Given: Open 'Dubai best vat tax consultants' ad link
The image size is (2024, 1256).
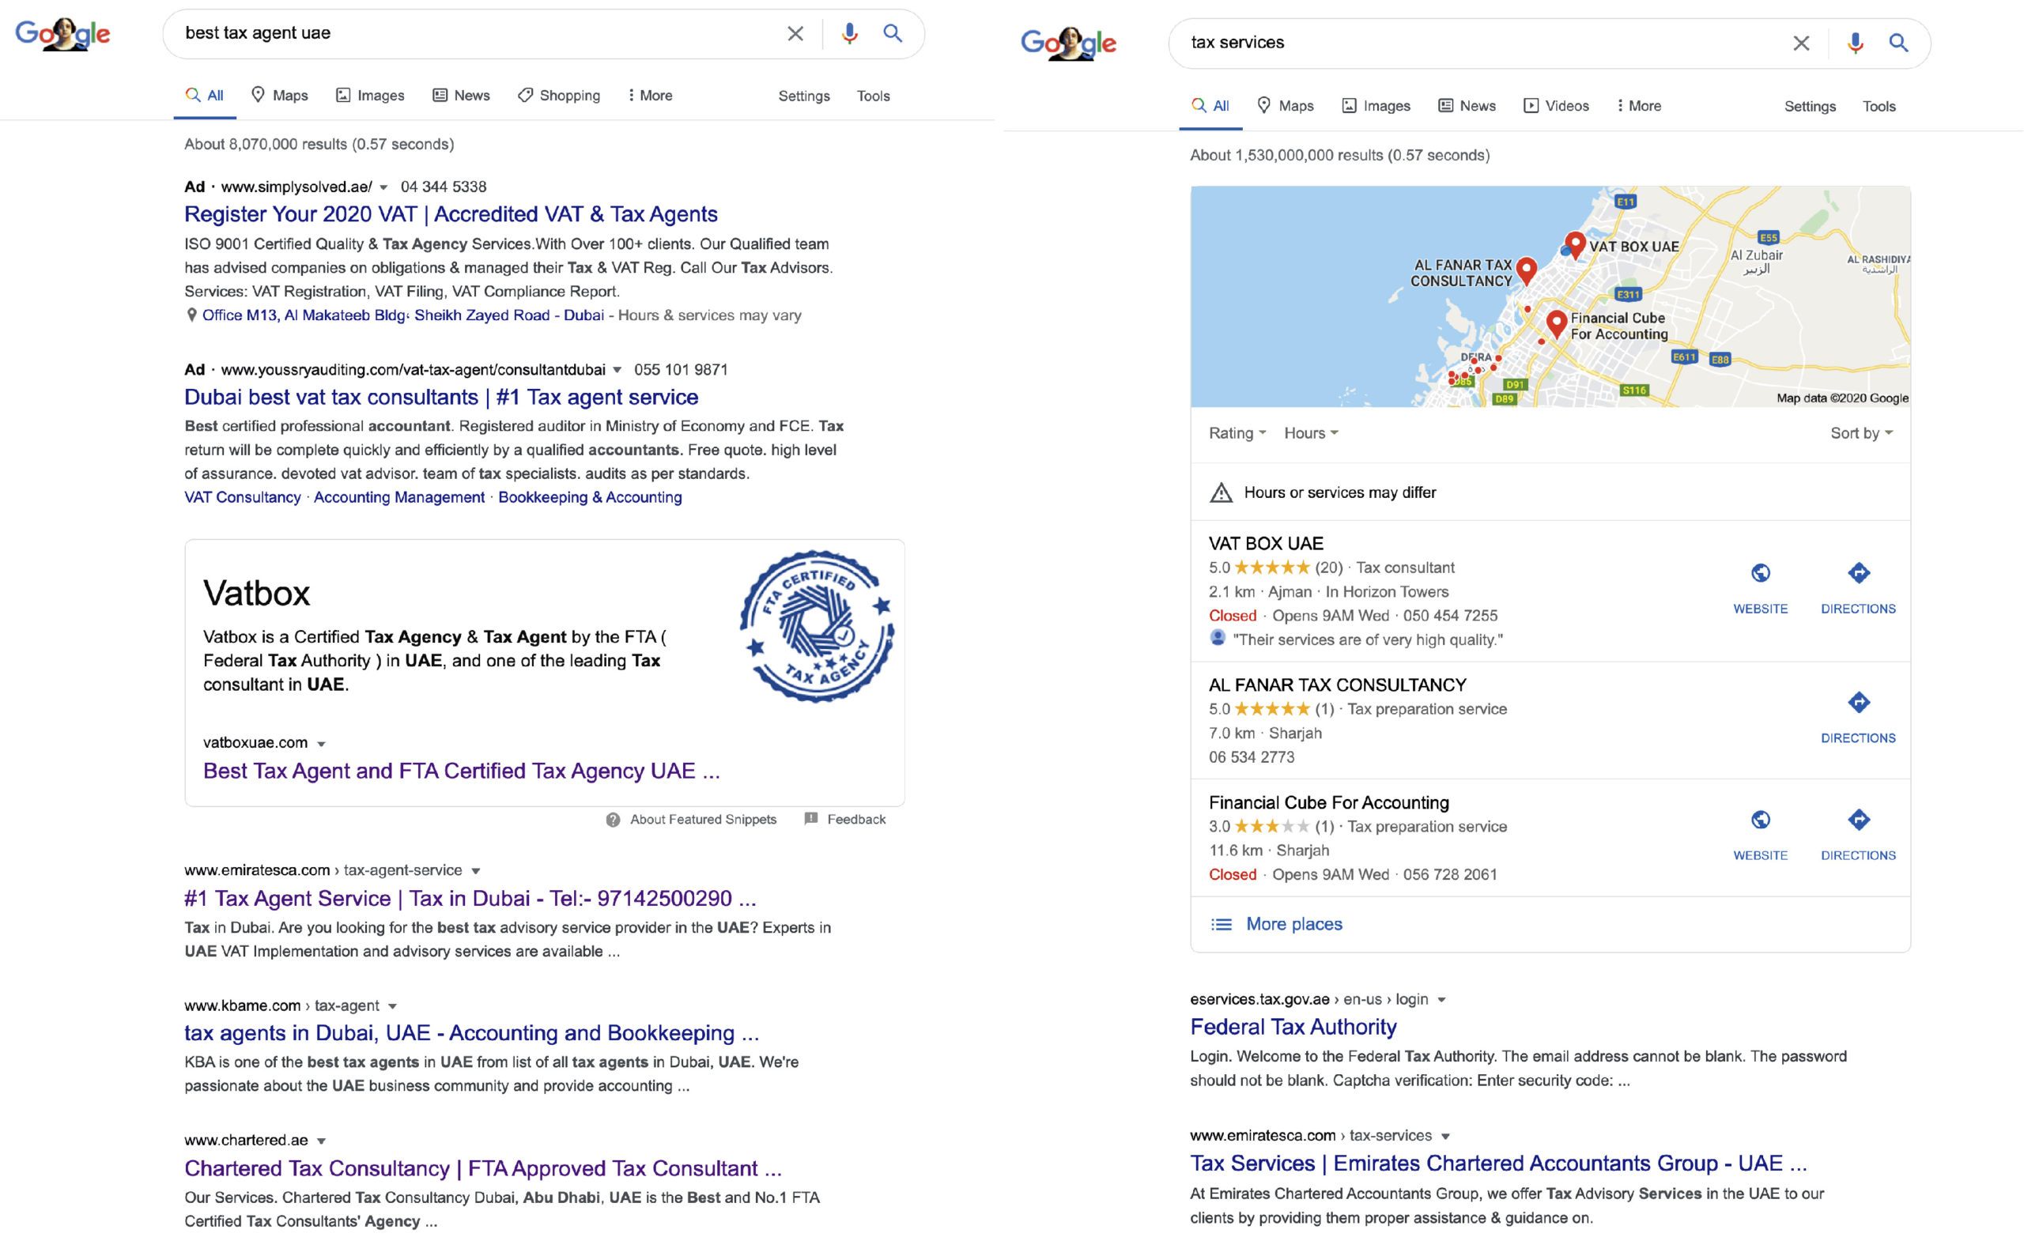Looking at the screenshot, I should (441, 397).
